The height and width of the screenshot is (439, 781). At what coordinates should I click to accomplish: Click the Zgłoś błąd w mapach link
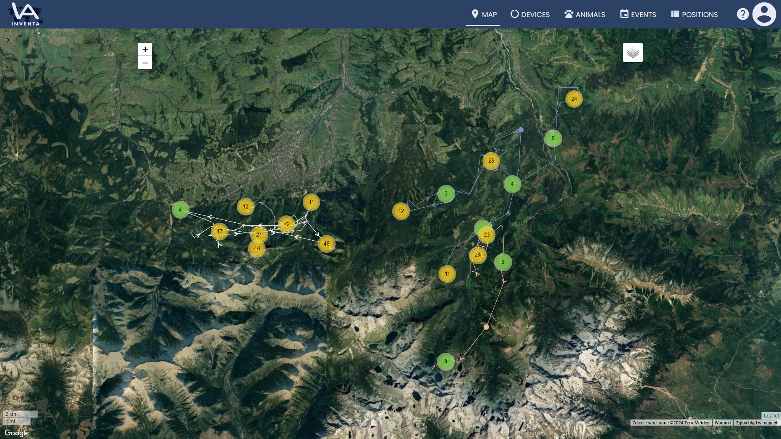point(757,423)
